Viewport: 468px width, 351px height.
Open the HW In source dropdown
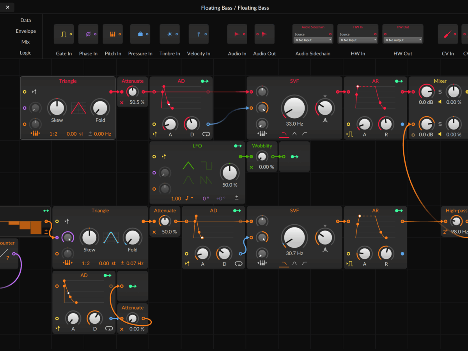(x=358, y=40)
